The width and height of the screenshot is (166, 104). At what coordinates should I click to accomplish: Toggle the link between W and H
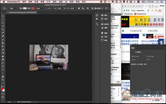click(65, 8)
